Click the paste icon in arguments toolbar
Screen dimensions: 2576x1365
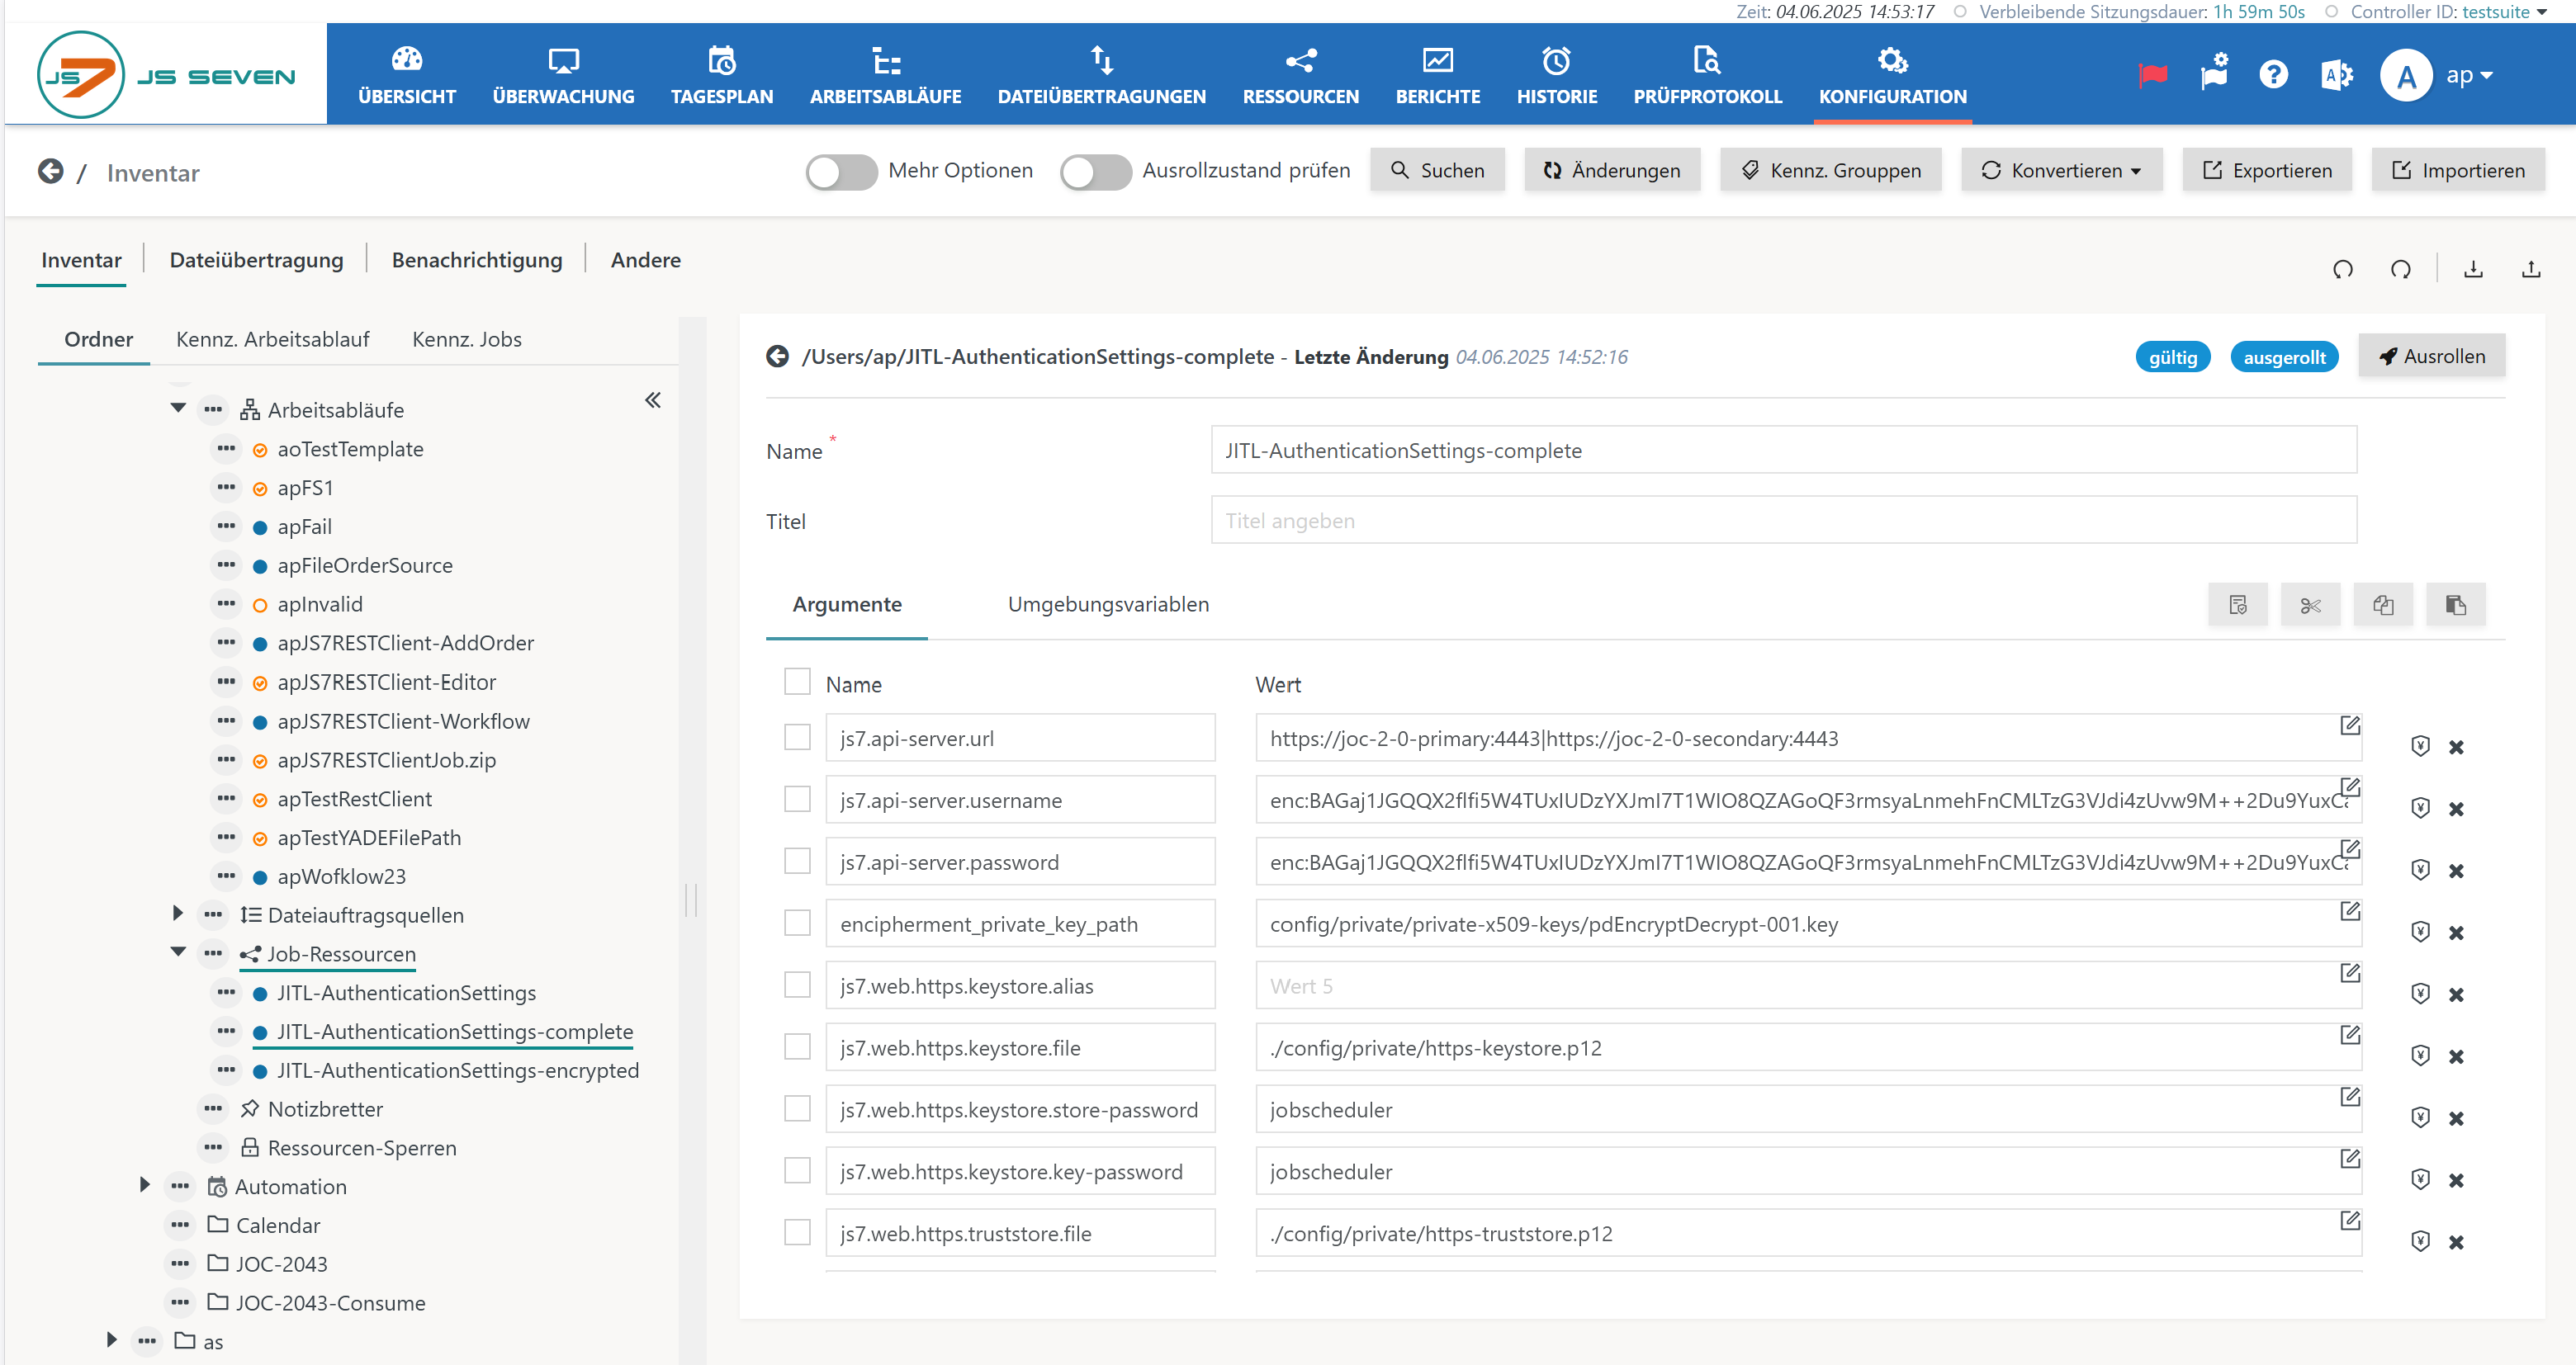pos(2455,605)
